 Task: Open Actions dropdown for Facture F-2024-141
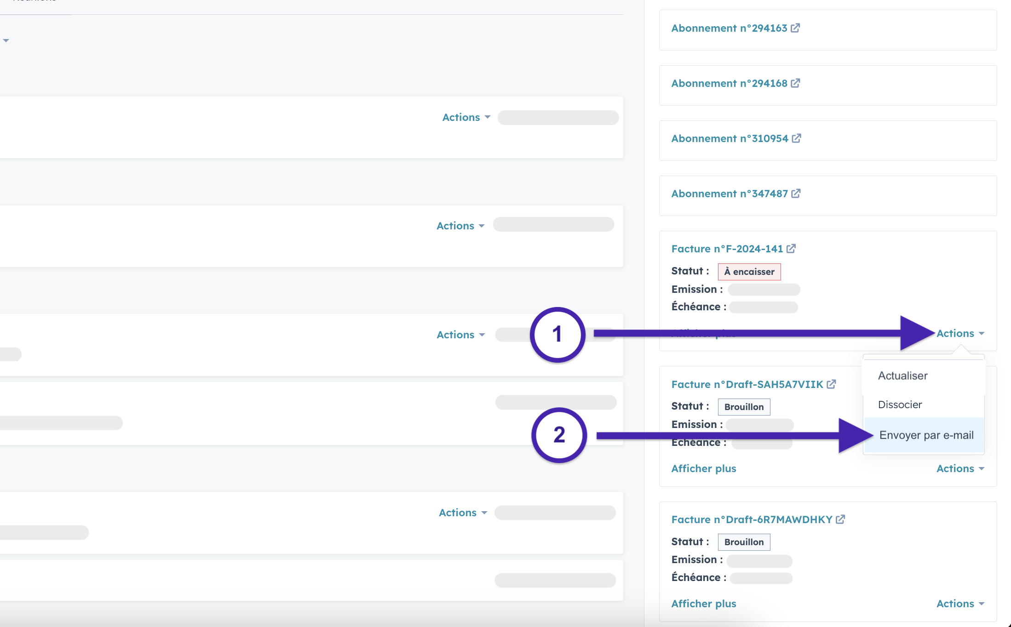(960, 334)
